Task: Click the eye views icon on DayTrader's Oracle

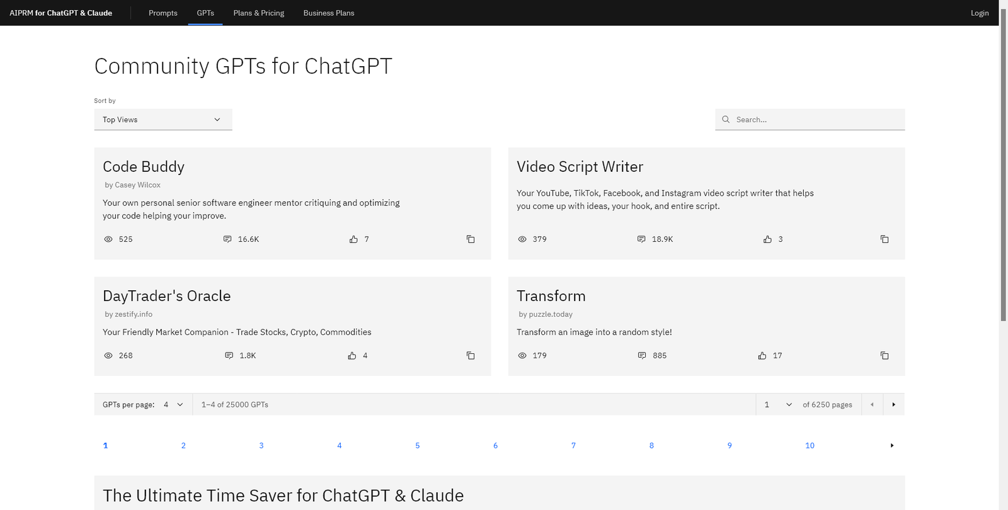Action: (108, 356)
